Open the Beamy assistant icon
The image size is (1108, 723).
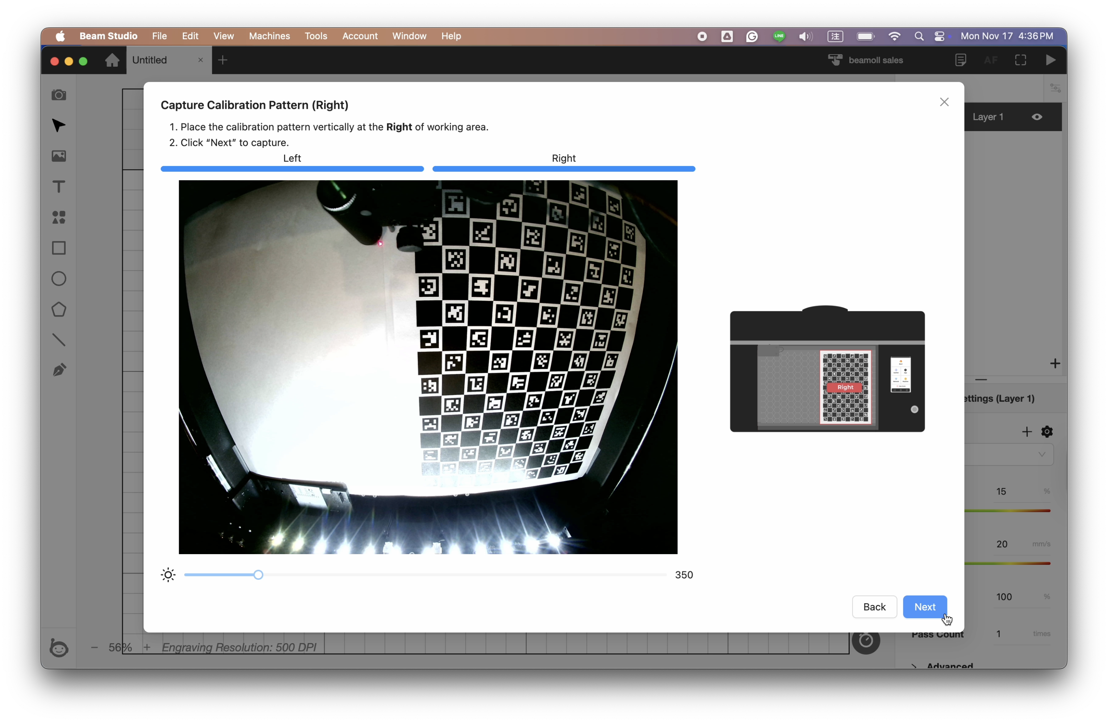(59, 648)
